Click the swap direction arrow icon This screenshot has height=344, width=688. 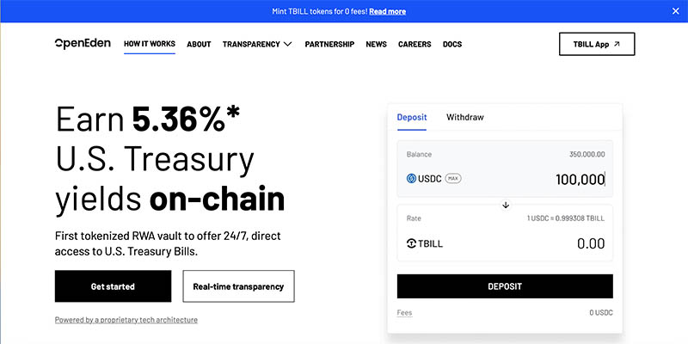(x=506, y=205)
